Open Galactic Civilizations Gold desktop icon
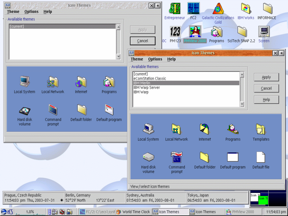This screenshot has height=216, width=288. coord(218,8)
